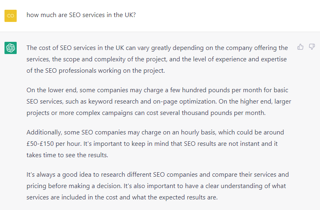Click the thumbs down feedback icon
The image size is (320, 210).
tap(312, 47)
